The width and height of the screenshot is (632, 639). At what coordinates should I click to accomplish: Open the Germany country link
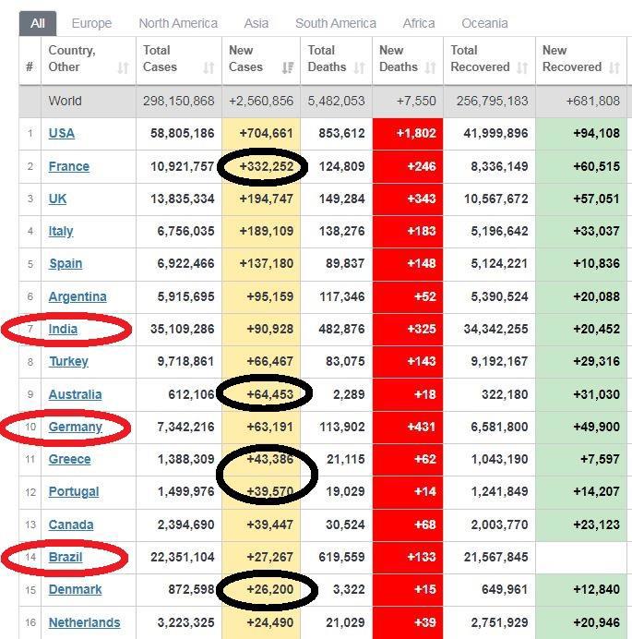click(75, 427)
